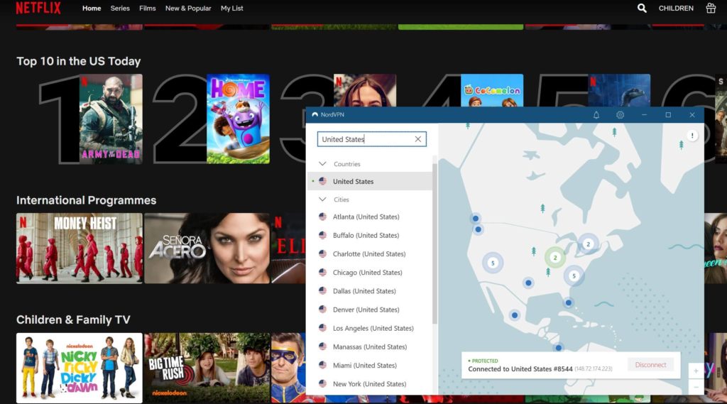The width and height of the screenshot is (727, 404).
Task: Collapse the Countries section
Action: [323, 164]
